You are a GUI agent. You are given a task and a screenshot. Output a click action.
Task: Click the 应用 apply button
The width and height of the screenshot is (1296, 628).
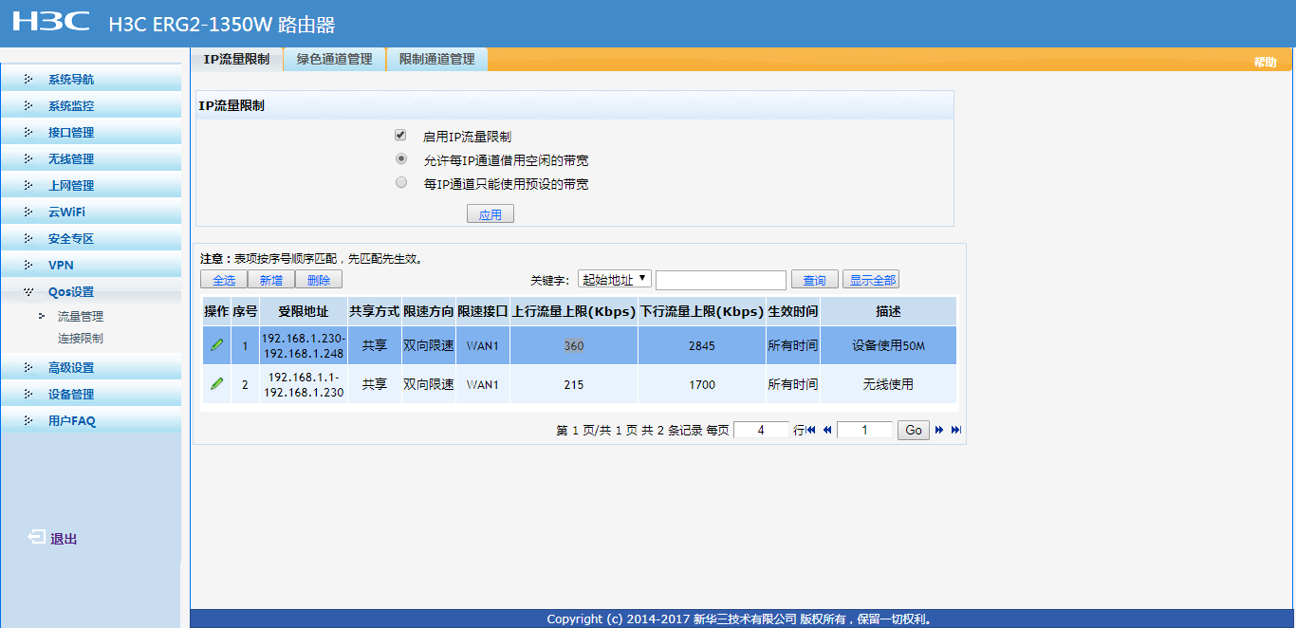[491, 214]
